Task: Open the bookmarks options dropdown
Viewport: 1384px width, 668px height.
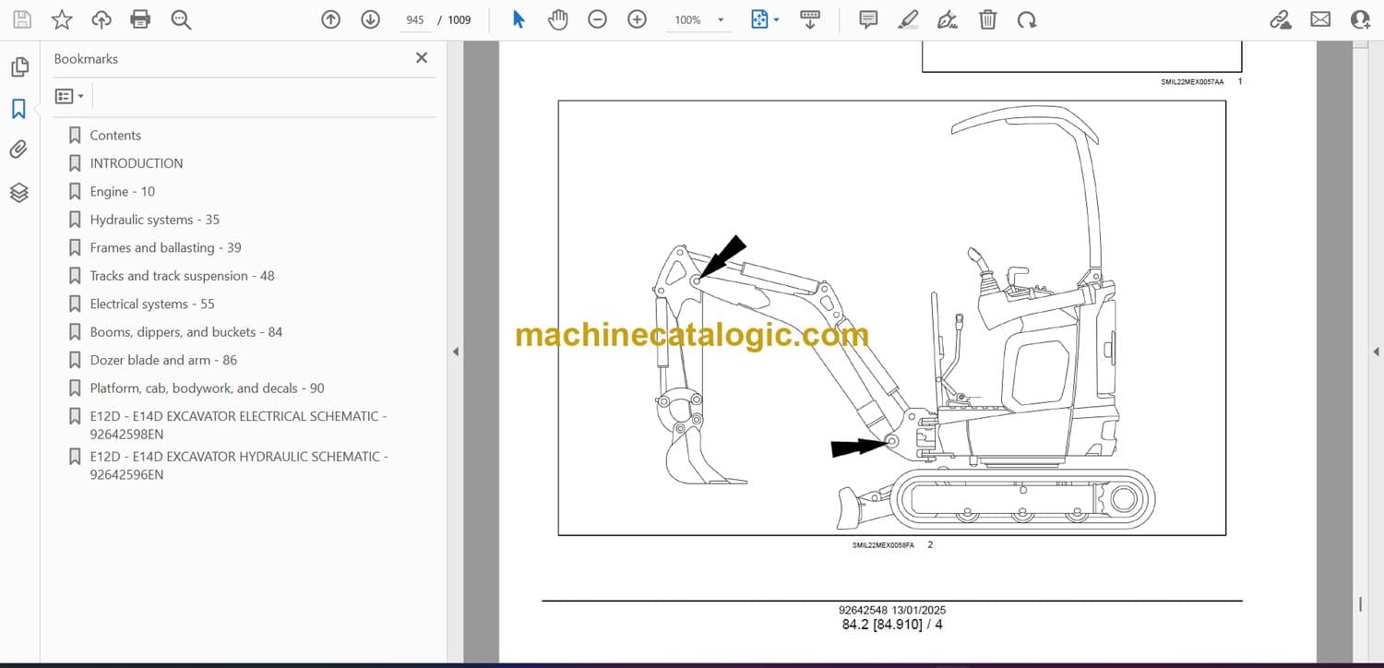Action: (69, 96)
